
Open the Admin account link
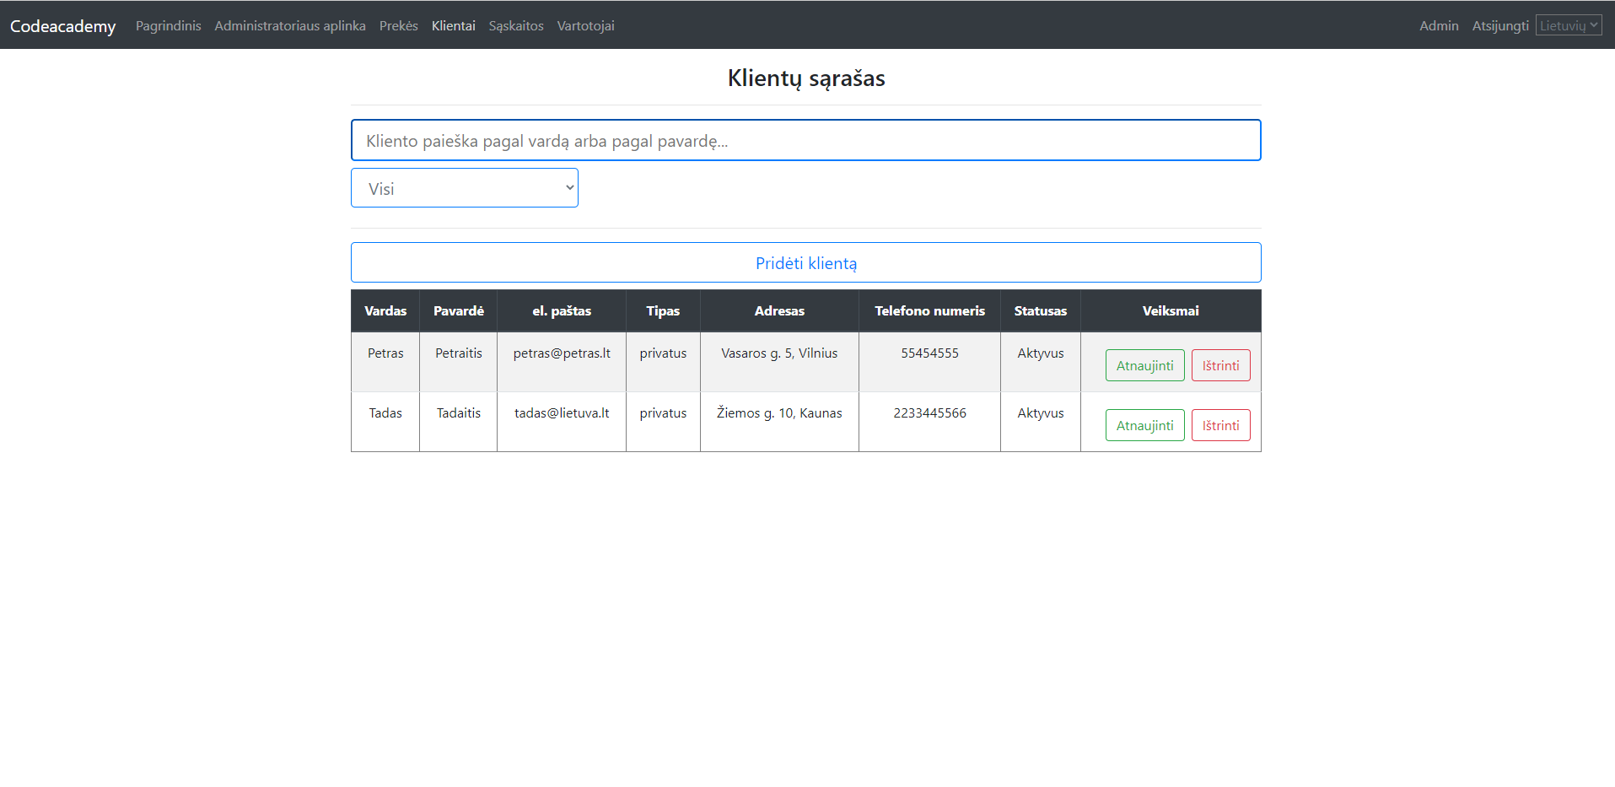pos(1438,25)
